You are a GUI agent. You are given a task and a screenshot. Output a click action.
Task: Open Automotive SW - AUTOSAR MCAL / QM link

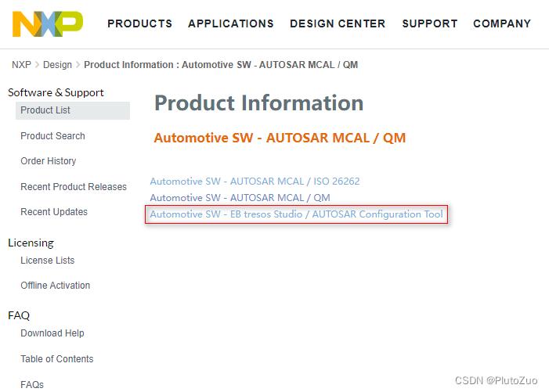[240, 198]
